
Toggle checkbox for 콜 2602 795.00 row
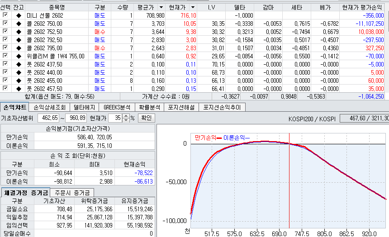5,47
